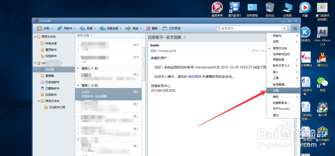Open the 回复 dropdown arrow
This screenshot has height=156, width=335.
(95, 28)
